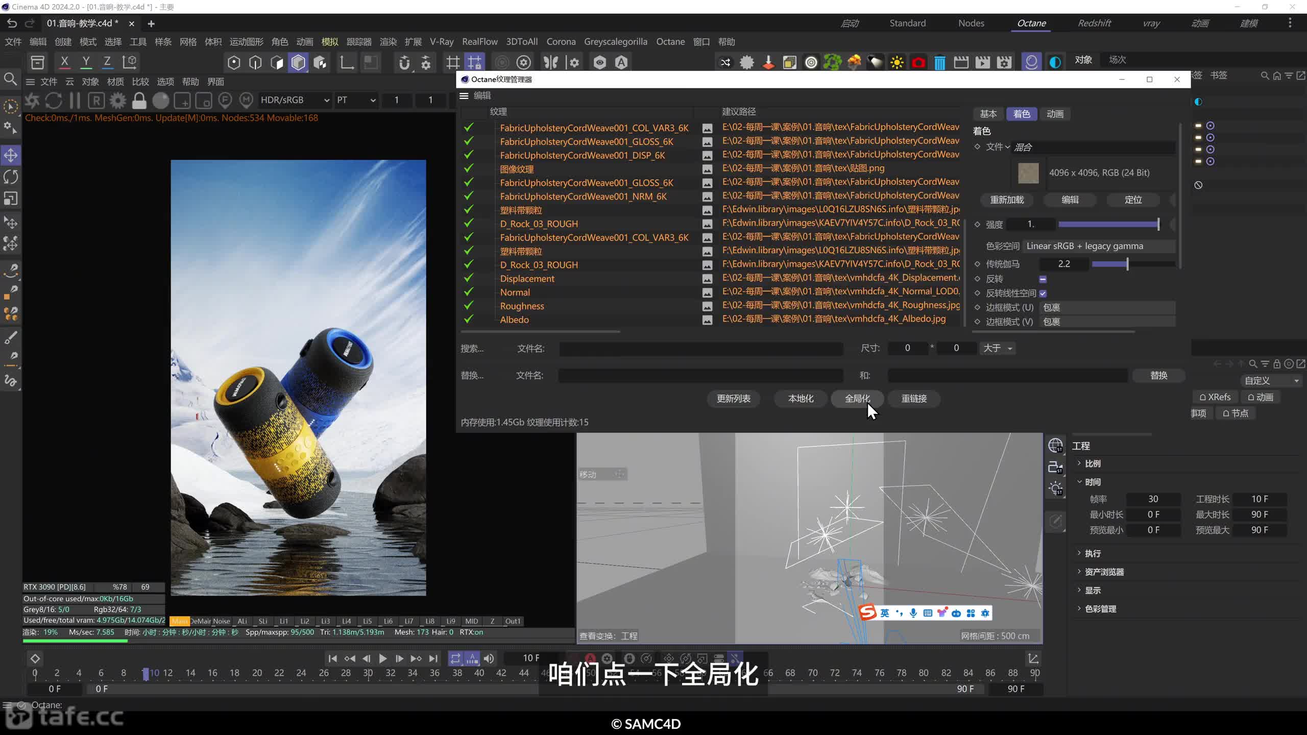
Task: Click the viewport globe display icon
Action: click(1055, 446)
